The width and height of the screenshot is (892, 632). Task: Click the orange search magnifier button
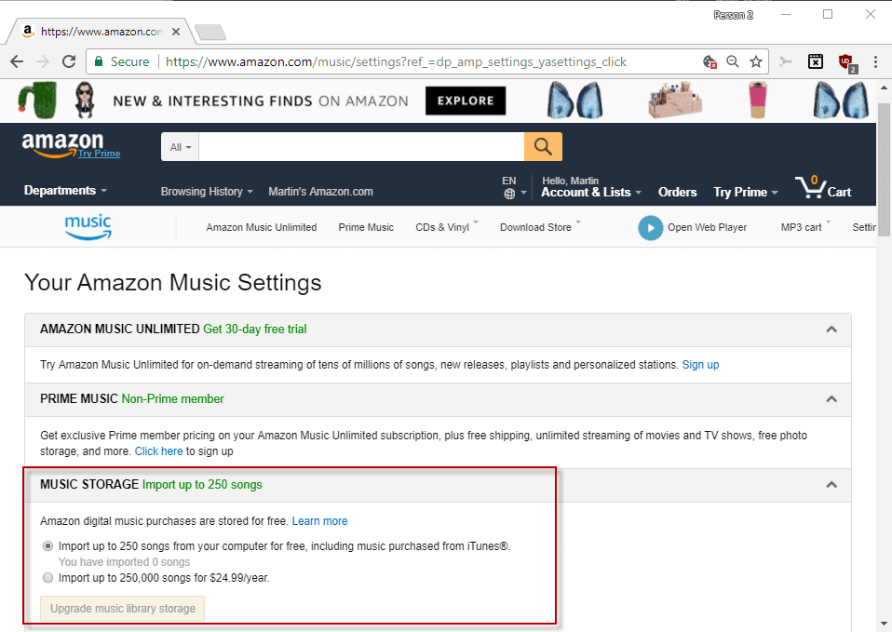coord(543,146)
